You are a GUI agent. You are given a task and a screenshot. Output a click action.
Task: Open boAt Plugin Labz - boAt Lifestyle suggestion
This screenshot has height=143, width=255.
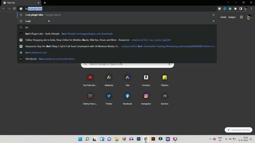[117, 34]
